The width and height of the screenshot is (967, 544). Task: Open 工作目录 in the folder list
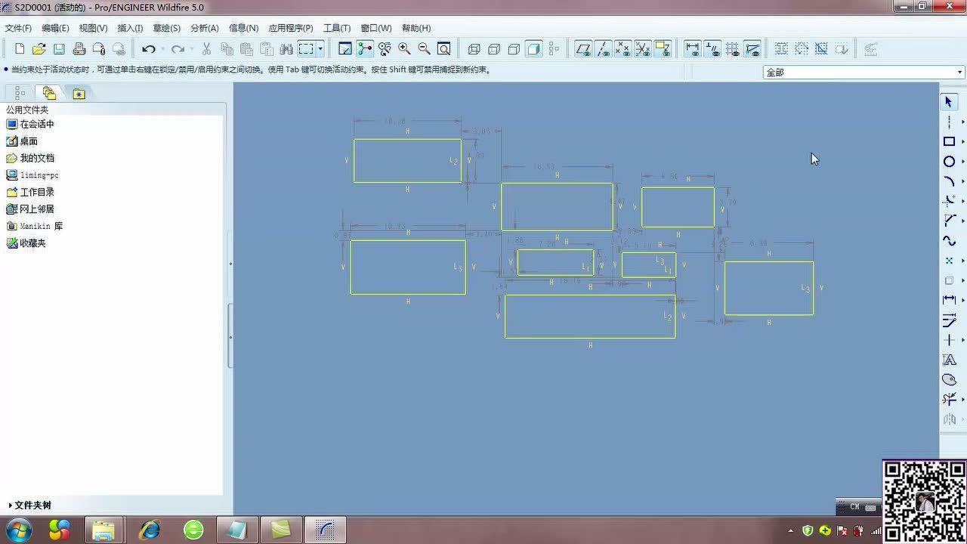coord(36,192)
